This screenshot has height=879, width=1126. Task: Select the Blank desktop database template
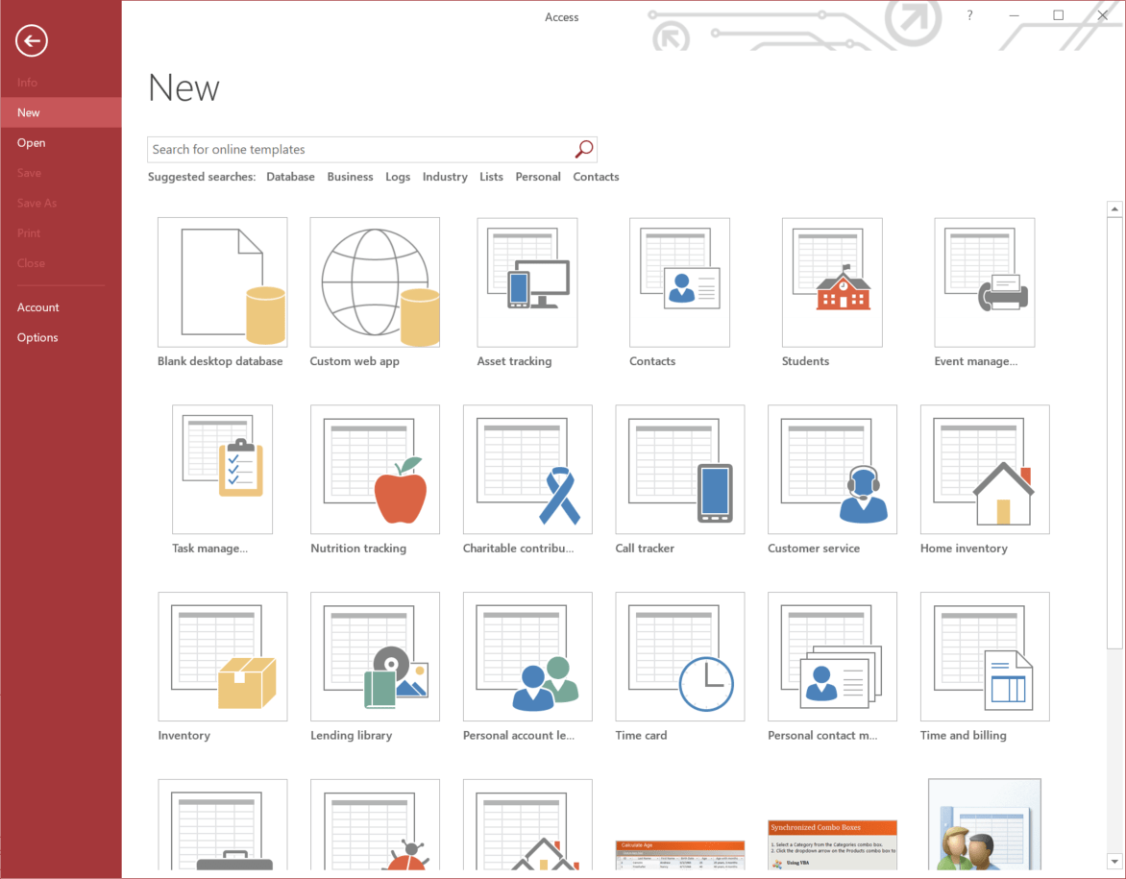223,282
